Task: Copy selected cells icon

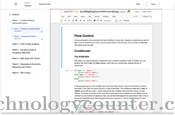Action: click(73, 20)
